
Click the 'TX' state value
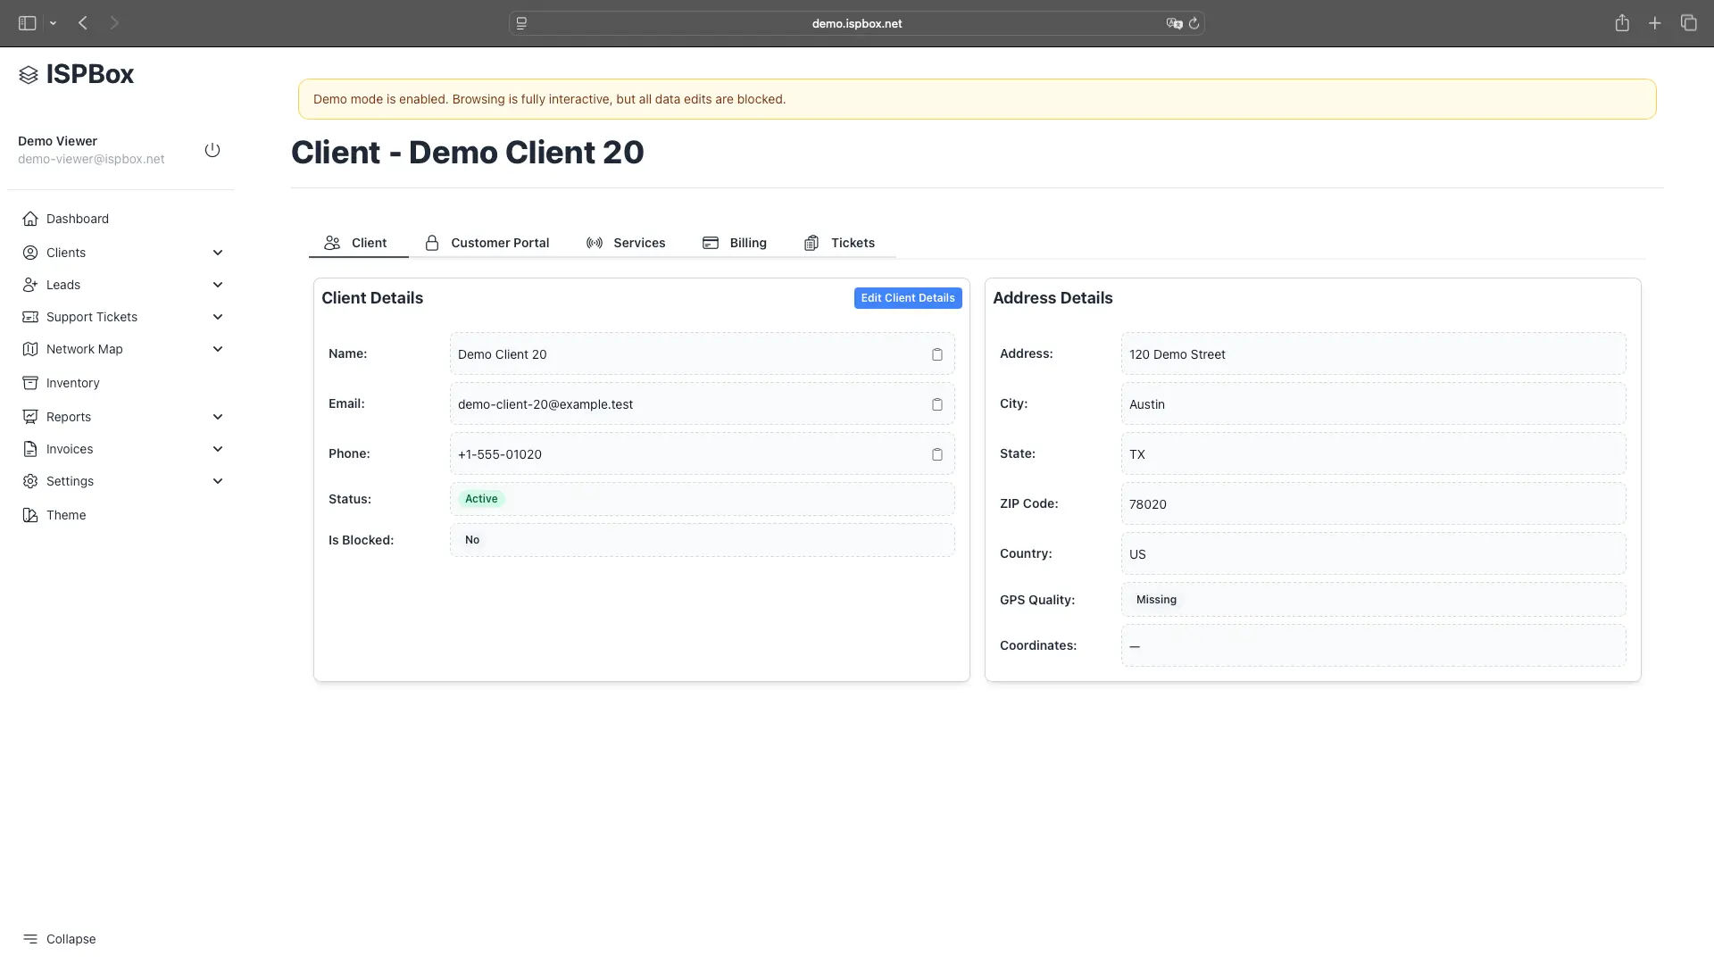[x=1137, y=454]
